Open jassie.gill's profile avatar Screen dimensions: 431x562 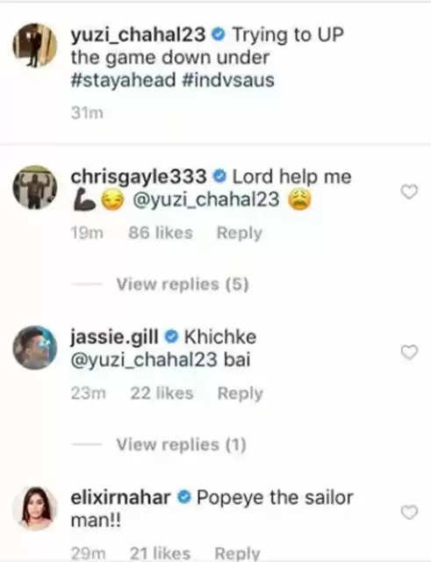tap(35, 348)
